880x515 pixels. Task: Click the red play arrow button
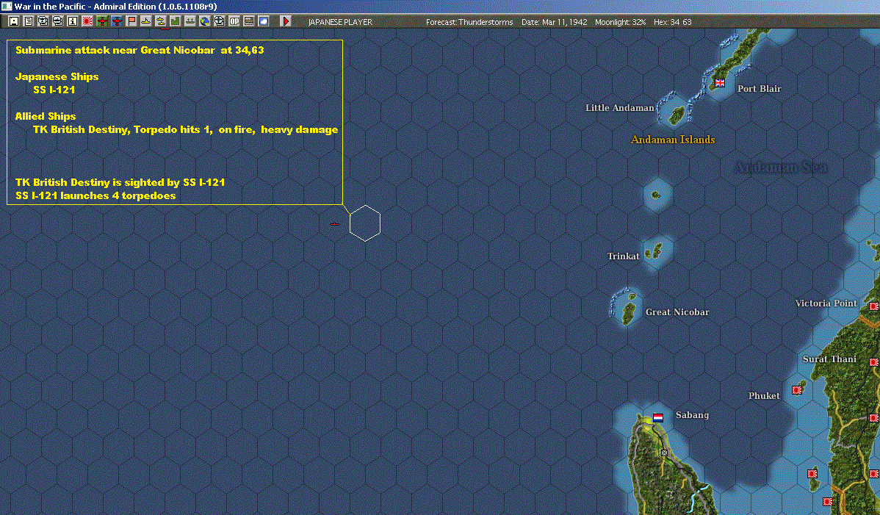[x=286, y=21]
